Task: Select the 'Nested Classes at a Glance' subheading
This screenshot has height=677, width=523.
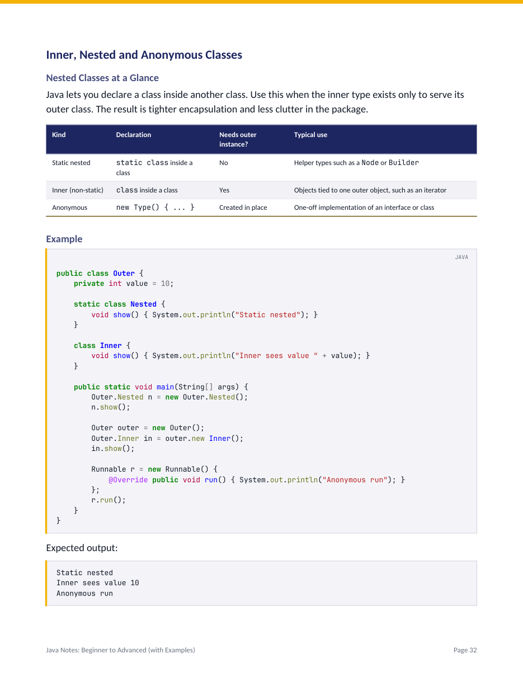Action: pos(102,78)
